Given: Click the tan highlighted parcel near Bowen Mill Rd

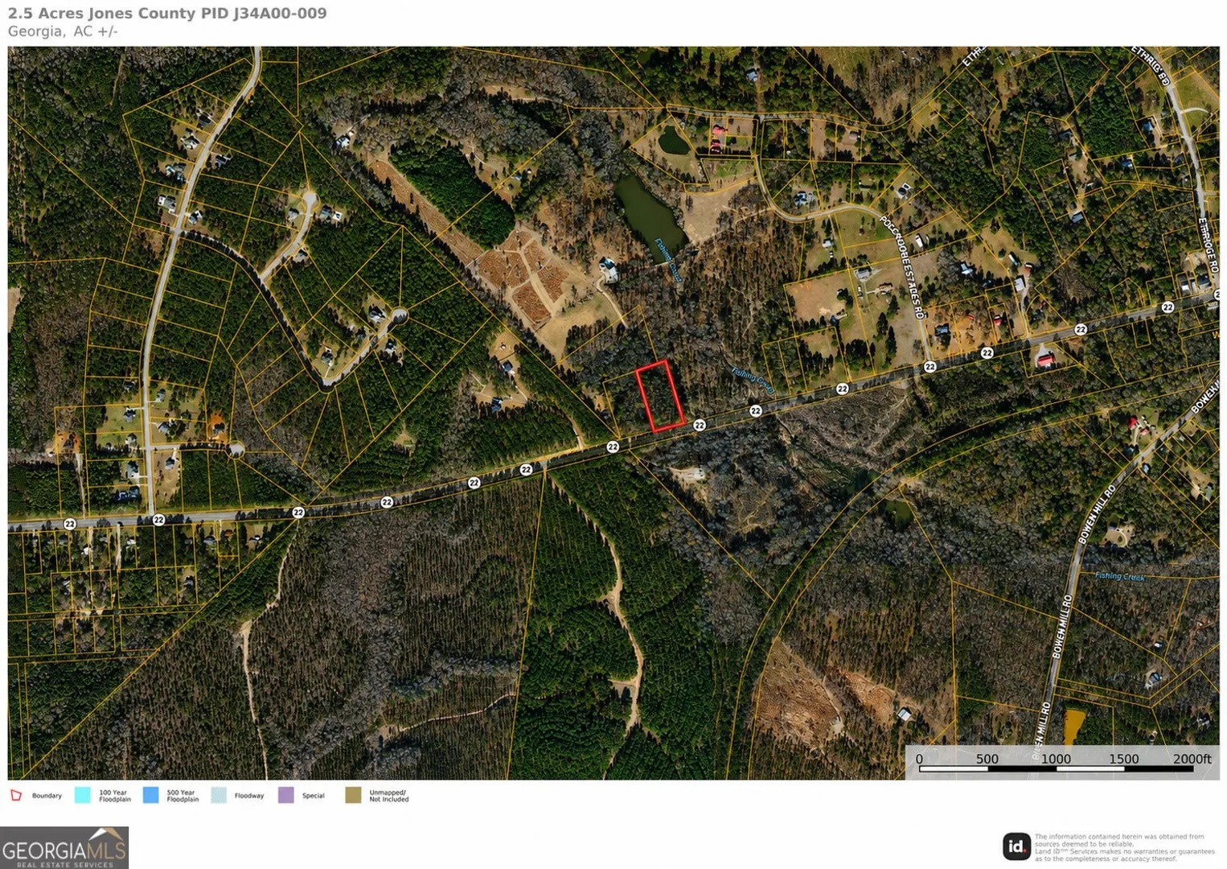Looking at the screenshot, I should click(1073, 727).
